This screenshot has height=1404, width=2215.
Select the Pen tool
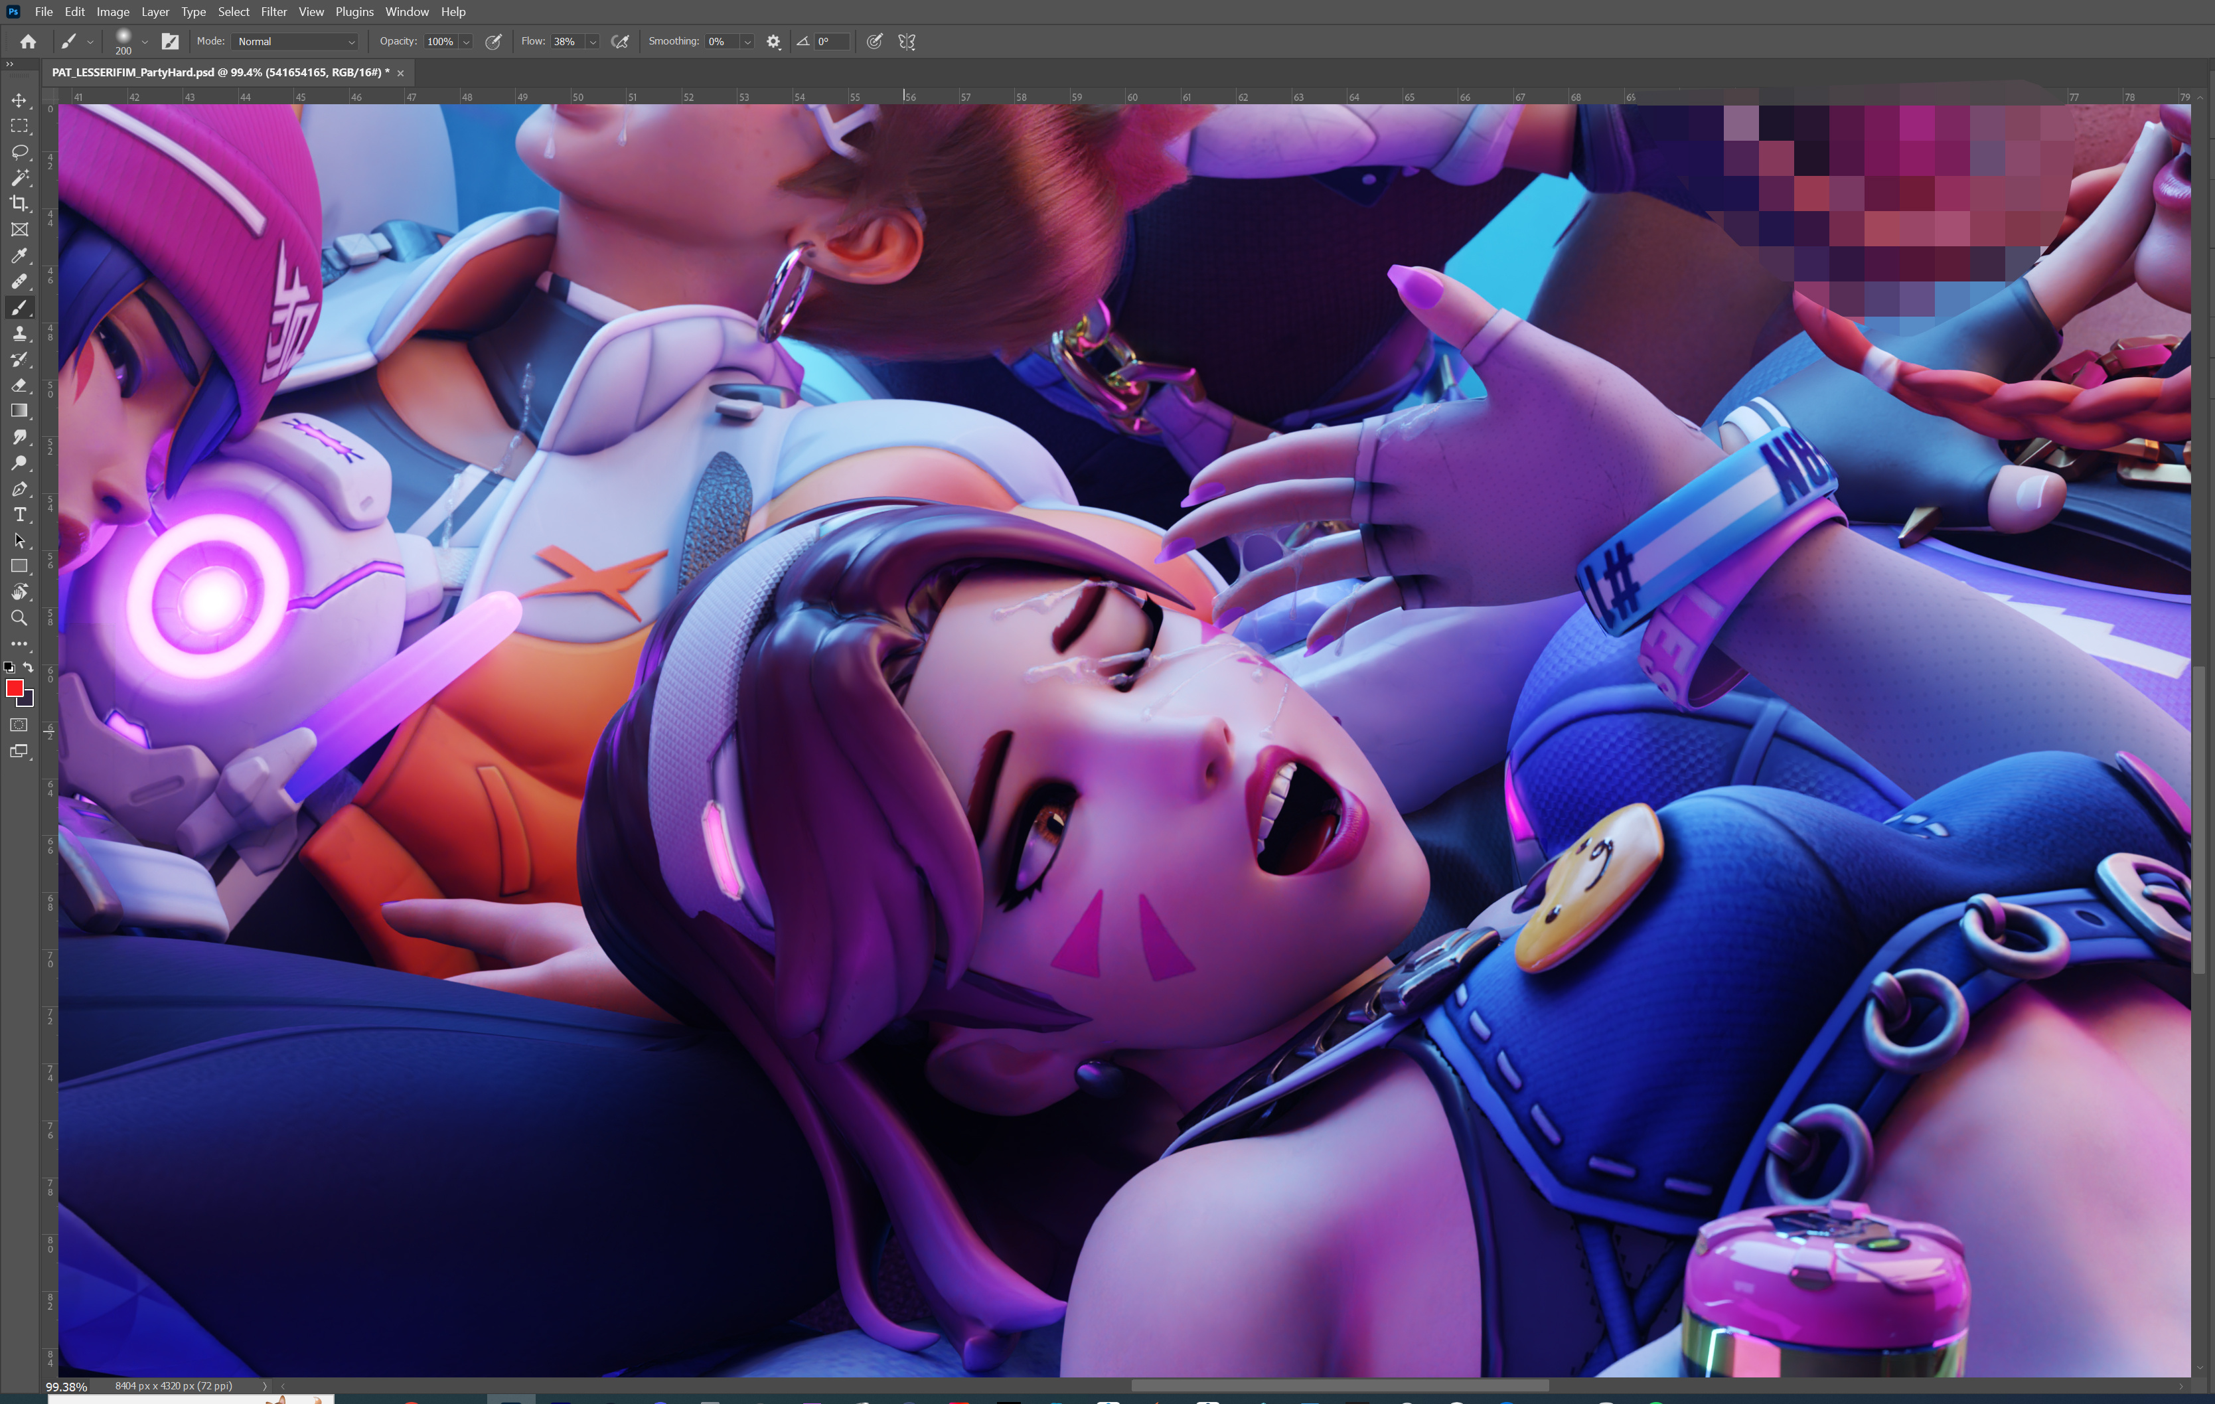pos(19,489)
